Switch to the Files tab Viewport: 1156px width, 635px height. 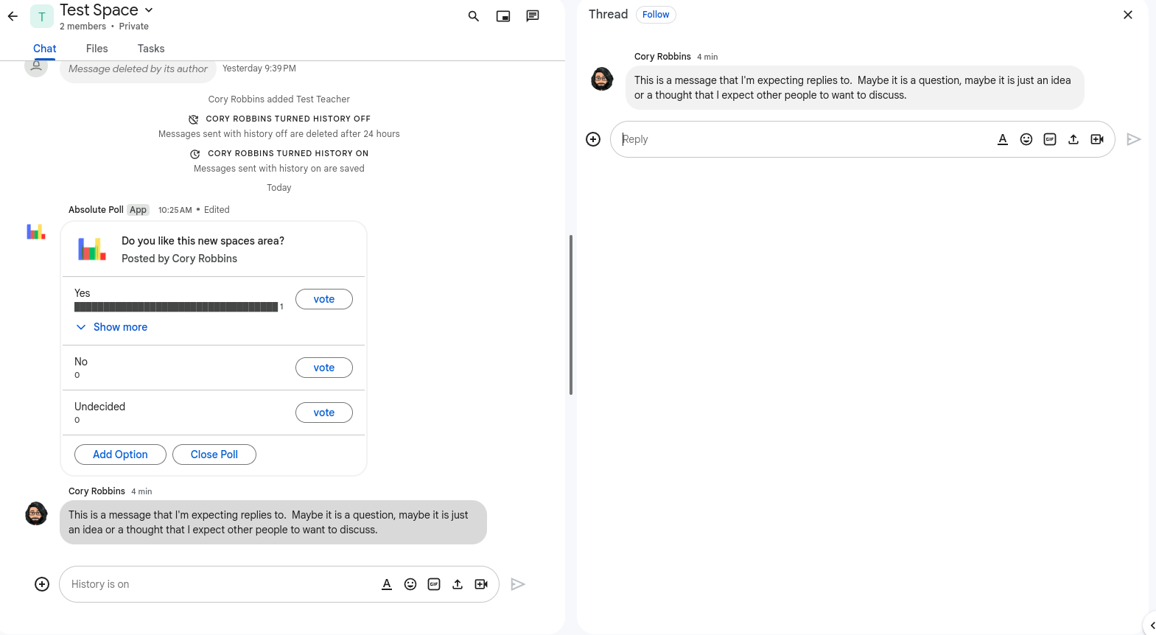[97, 49]
